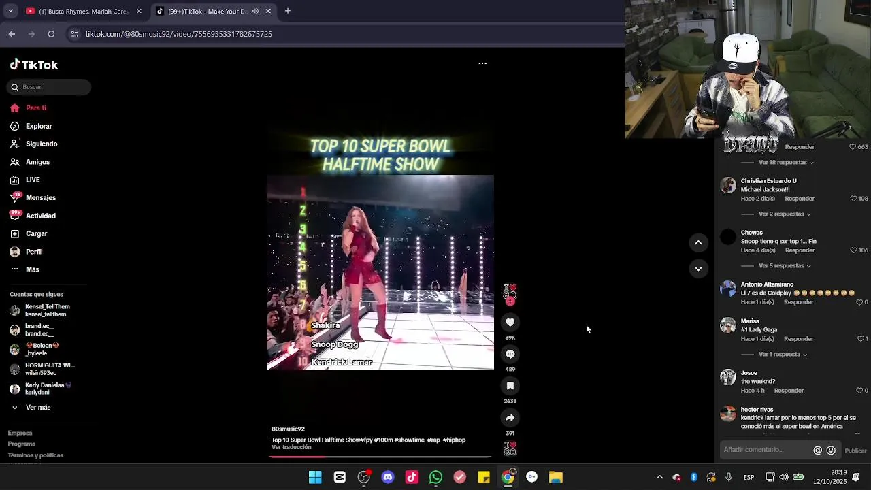Go back in browser history

point(12,34)
